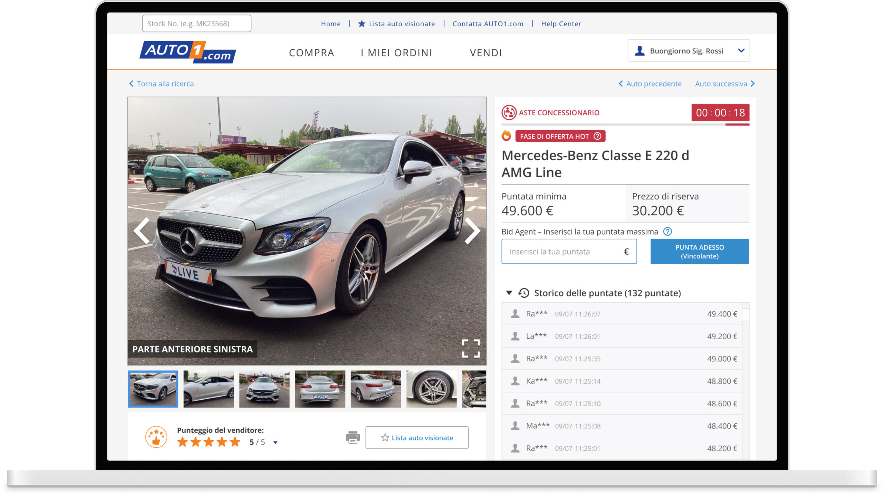Expand seller score details arrow
Viewport: 884px width, 494px height.
275,443
